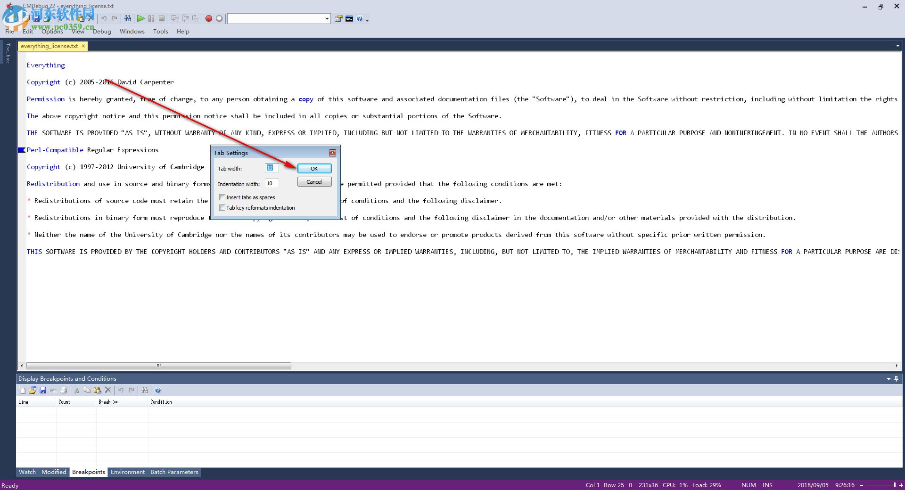Screen dimensions: 905x490
Task: Save the breakpoints list via its Save icon
Action: point(43,390)
